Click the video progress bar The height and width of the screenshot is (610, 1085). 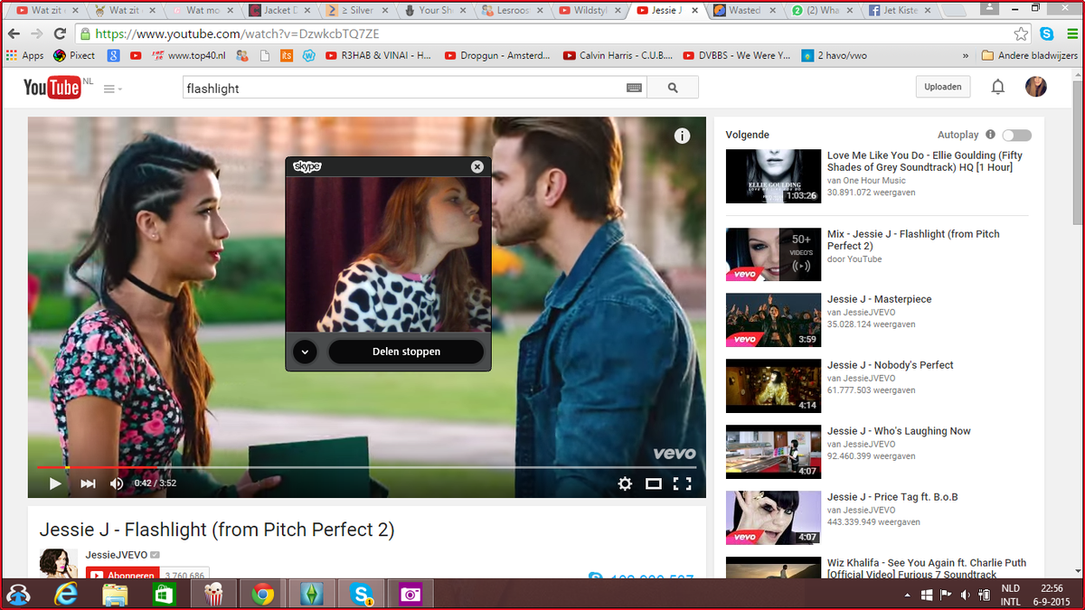(x=366, y=467)
